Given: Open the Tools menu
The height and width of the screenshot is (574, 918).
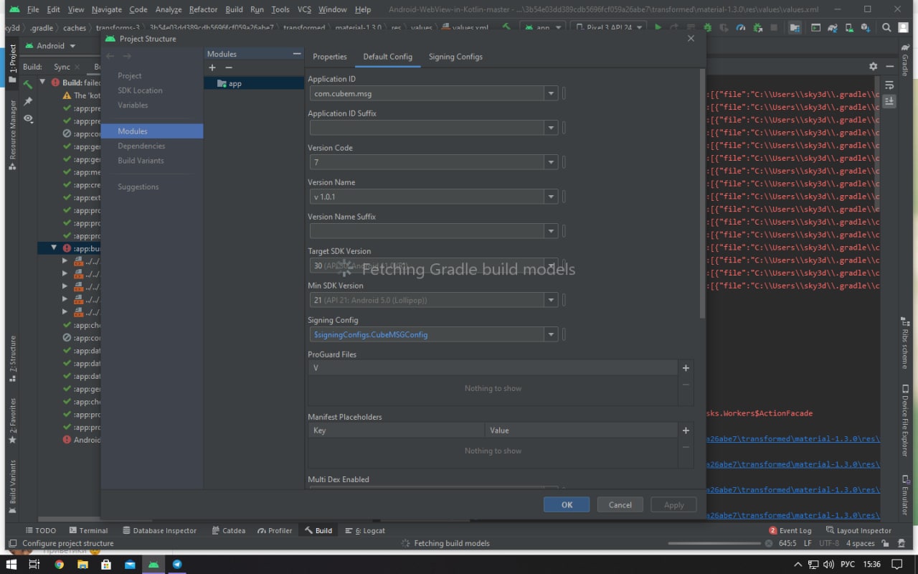Looking at the screenshot, I should coord(280,9).
